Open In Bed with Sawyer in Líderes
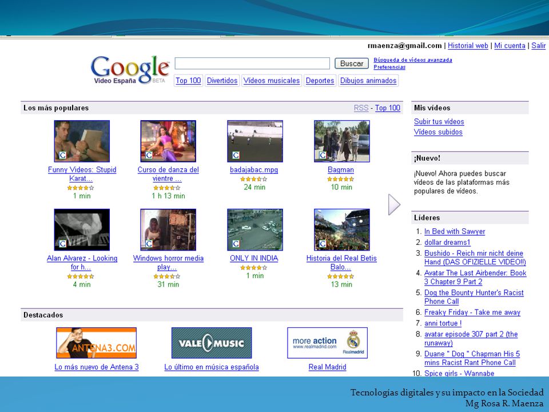The height and width of the screenshot is (412, 549). pos(455,232)
